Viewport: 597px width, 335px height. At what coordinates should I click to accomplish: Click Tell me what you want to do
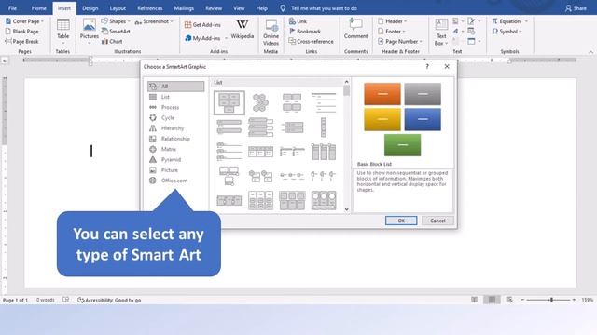coord(324,8)
